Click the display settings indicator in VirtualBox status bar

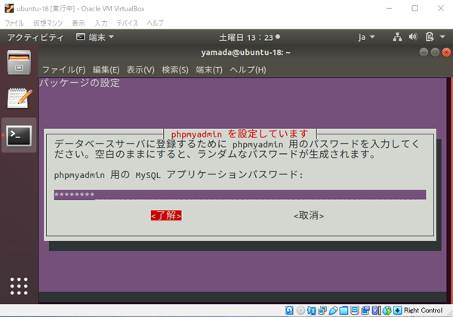click(355, 310)
